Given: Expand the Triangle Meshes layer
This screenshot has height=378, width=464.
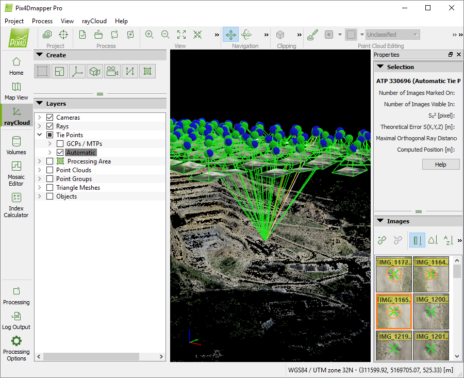Looking at the screenshot, I should (40, 187).
